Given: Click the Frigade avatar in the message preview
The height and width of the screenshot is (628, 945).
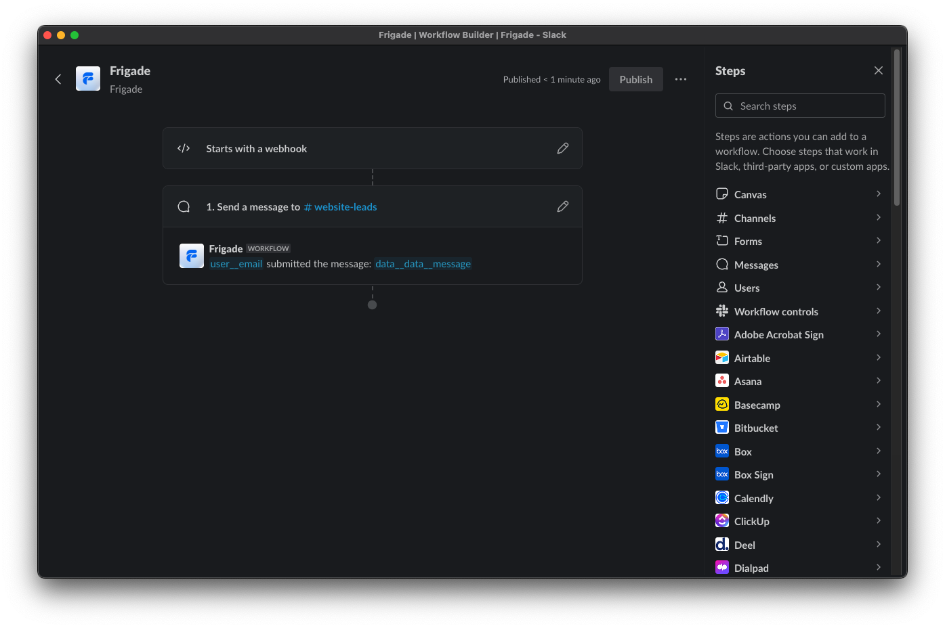Looking at the screenshot, I should (192, 256).
